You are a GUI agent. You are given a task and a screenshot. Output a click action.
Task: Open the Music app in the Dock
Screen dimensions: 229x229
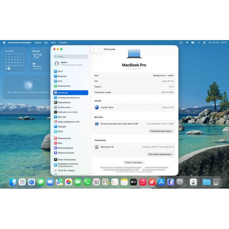143,182
